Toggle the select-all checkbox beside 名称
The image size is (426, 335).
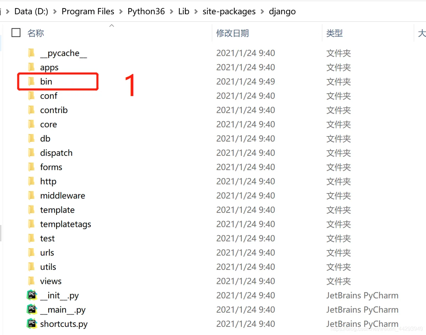pyautogui.click(x=16, y=33)
